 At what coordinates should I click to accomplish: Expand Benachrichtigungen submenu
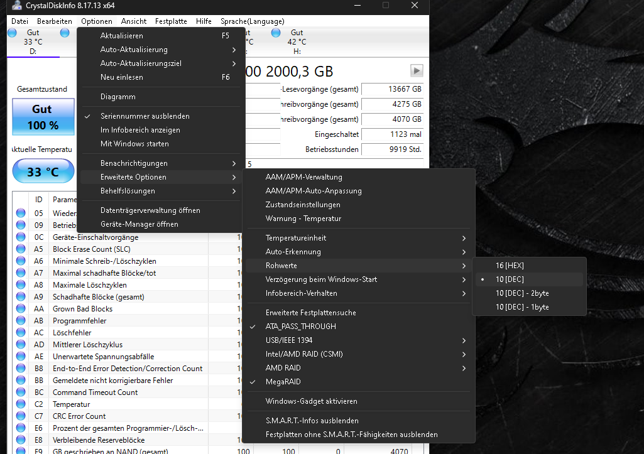point(161,163)
